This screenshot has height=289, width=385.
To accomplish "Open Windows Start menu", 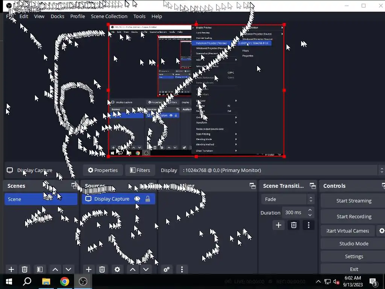I will pyautogui.click(x=9, y=281).
